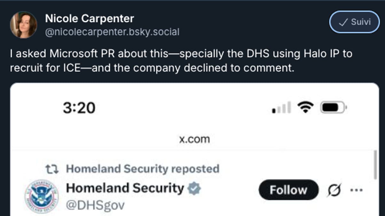Unfollow by clicking the checked Suivi control

[x=354, y=22]
